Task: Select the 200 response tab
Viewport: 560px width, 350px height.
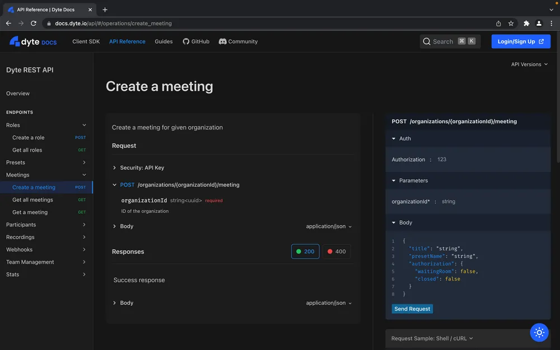Action: click(305, 251)
